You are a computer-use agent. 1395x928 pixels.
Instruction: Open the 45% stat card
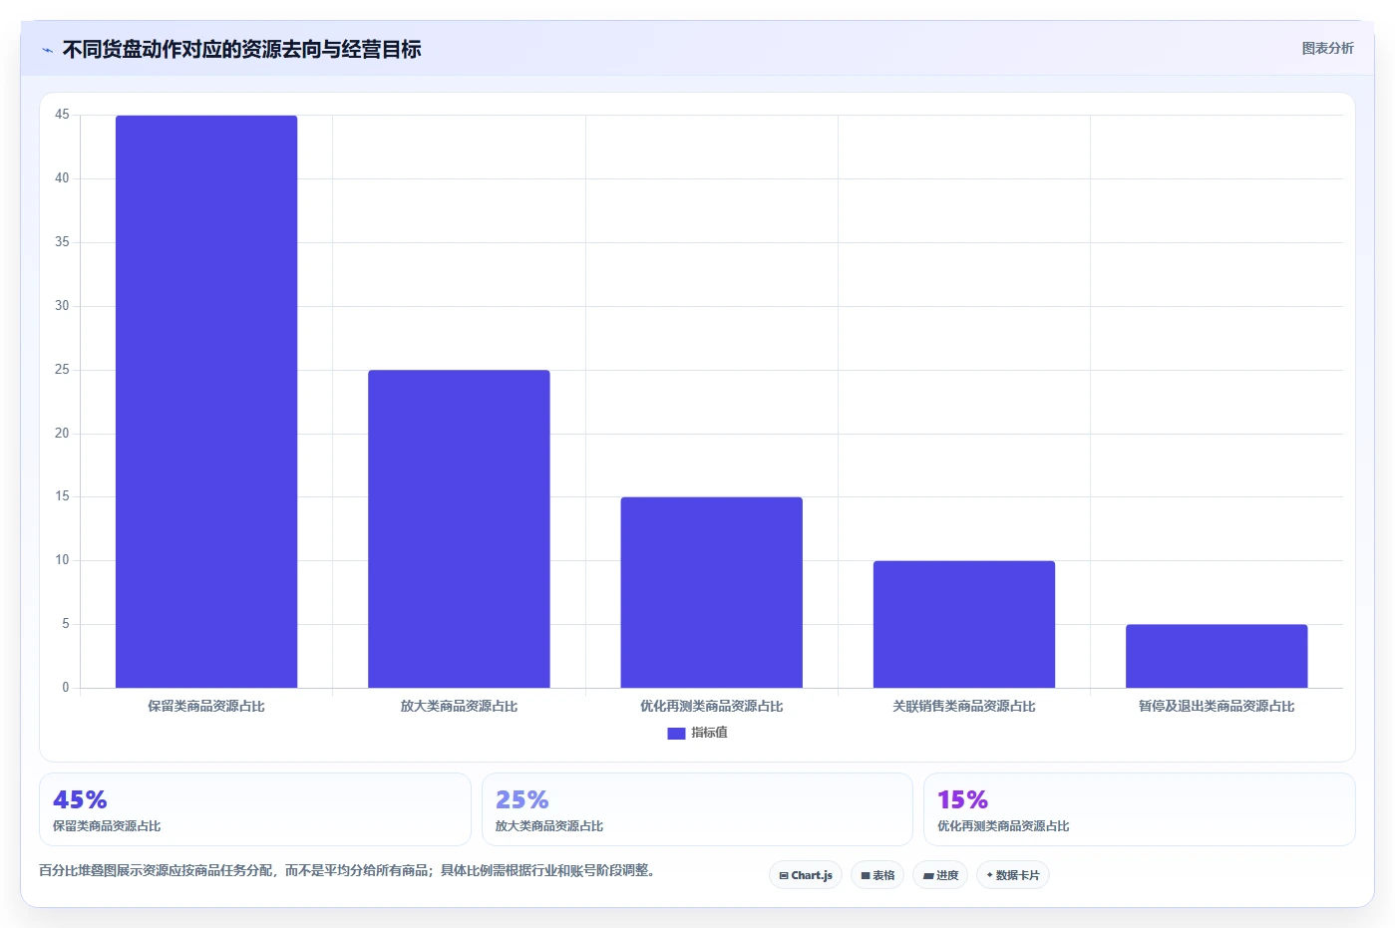255,809
